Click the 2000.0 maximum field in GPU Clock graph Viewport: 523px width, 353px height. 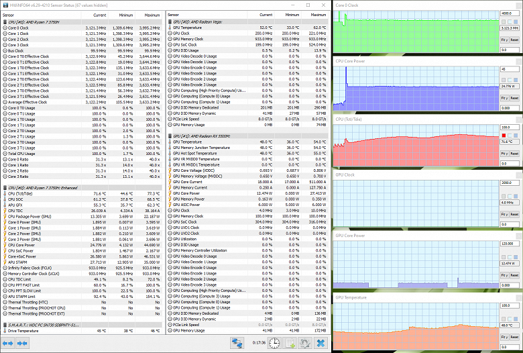click(x=510, y=183)
